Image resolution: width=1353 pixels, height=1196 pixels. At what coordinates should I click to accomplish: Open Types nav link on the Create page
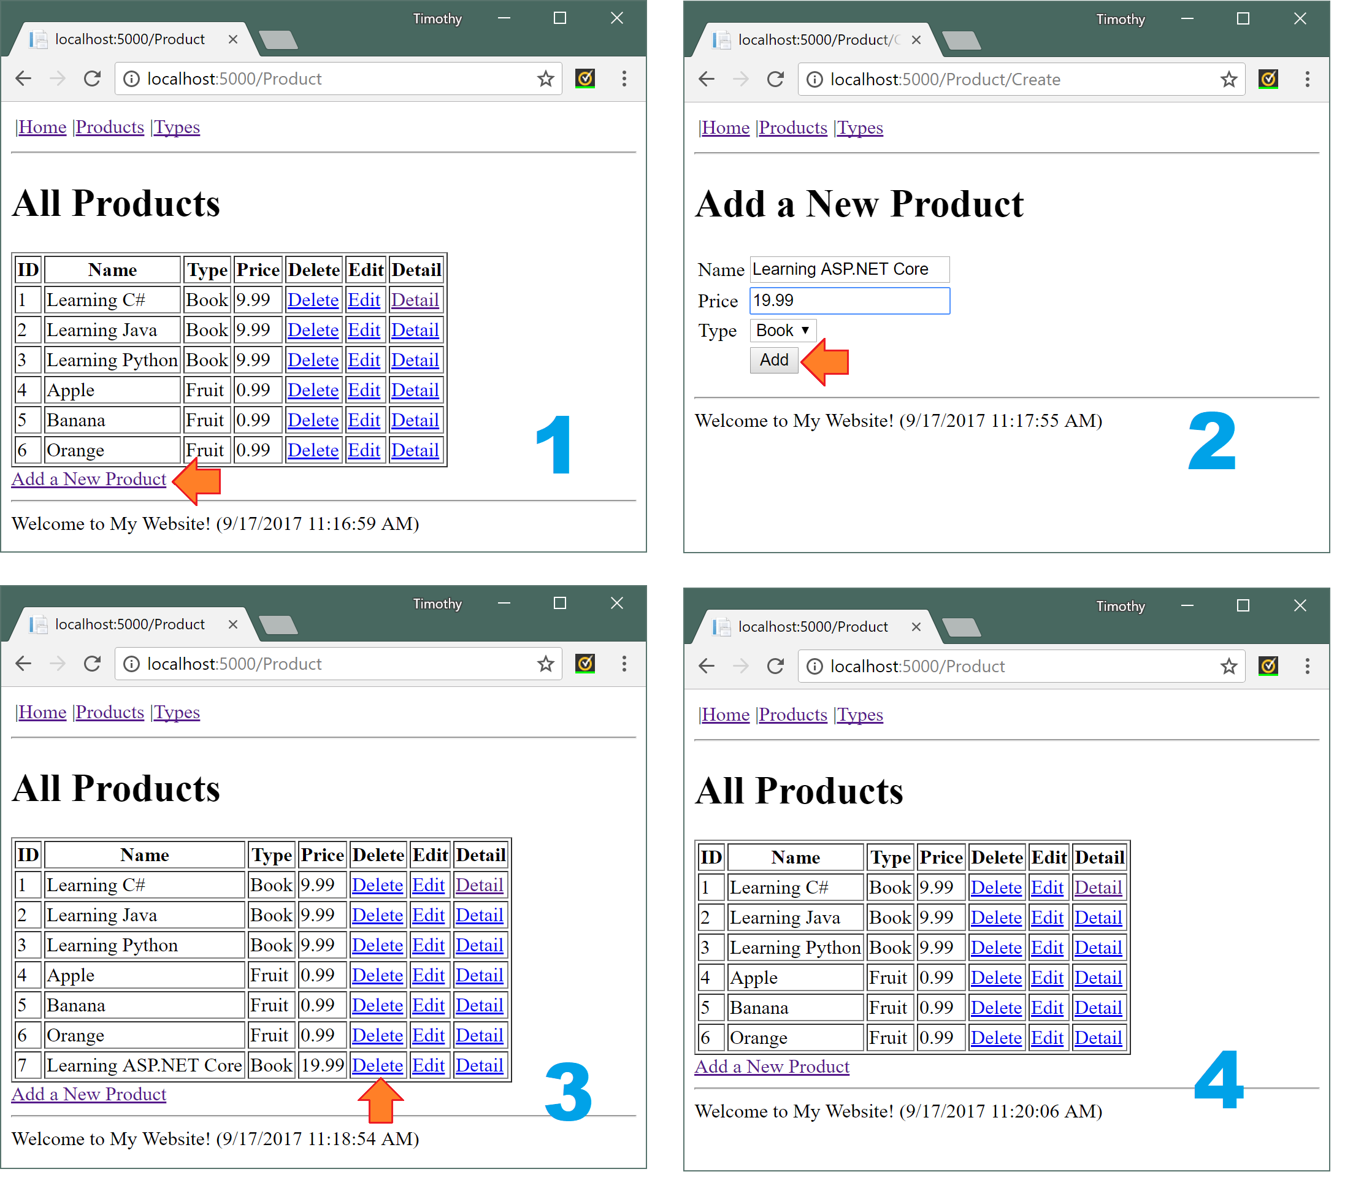[859, 128]
